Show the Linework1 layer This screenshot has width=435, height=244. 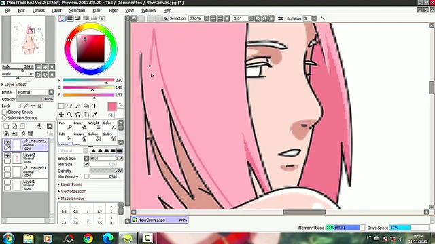coord(7,169)
